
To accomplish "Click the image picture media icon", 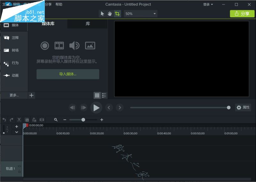I will 90,45.
